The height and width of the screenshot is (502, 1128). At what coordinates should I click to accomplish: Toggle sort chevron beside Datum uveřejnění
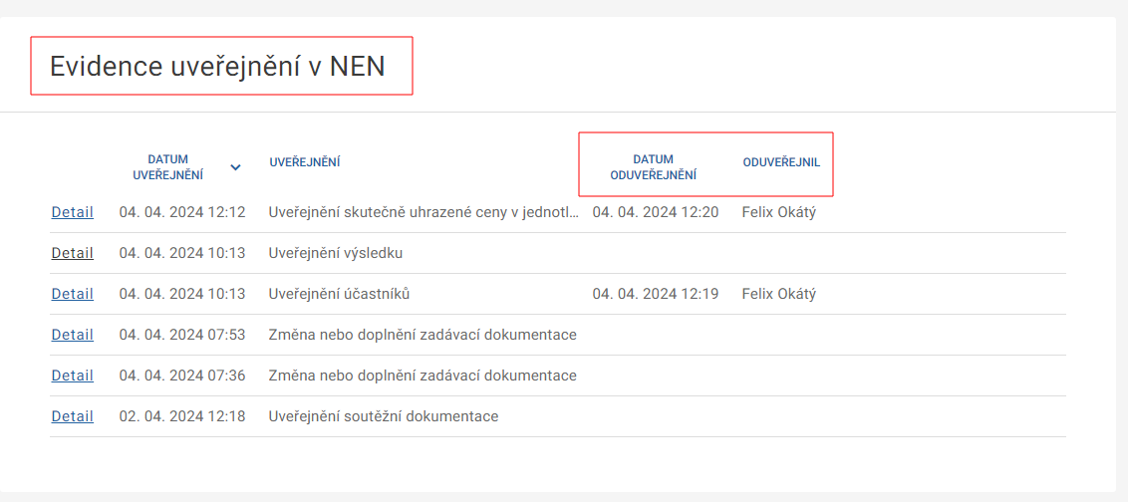coord(235,167)
